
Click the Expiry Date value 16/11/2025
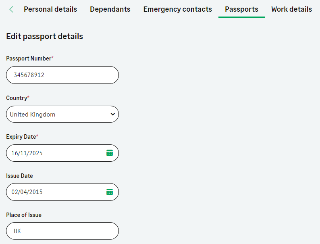[27, 153]
